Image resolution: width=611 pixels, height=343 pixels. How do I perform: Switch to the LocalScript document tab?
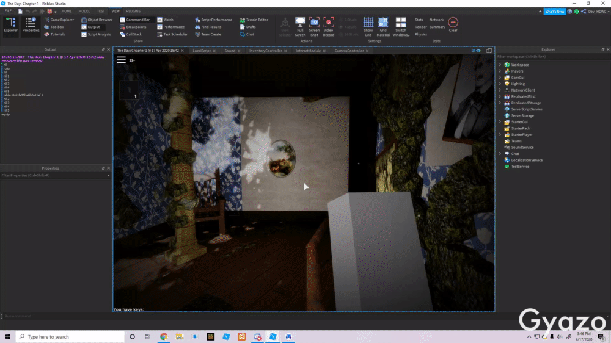(x=202, y=51)
